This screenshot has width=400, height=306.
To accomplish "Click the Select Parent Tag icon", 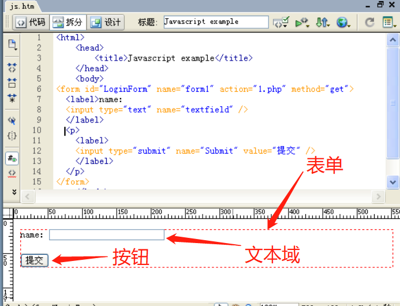I will (x=12, y=120).
